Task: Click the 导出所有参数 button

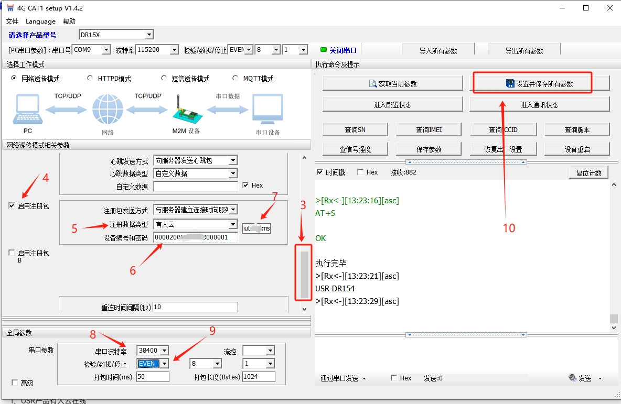Action: click(524, 50)
